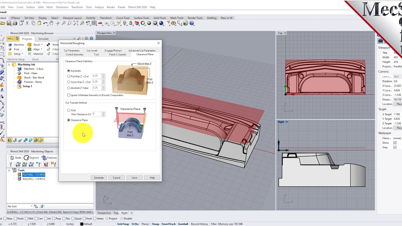Select Part Max Z + Dist radio button

tap(68, 76)
